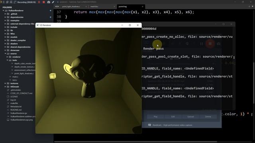Viewport: 255px width, 143px height.
Task: Stop the recording with red square button
Action: click(x=44, y=2)
